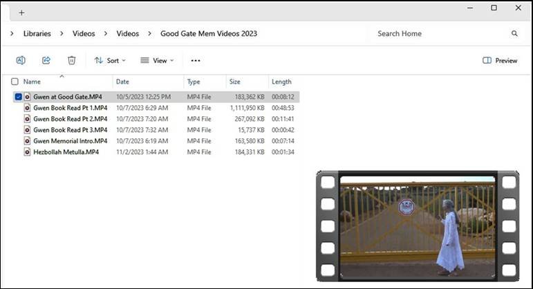This screenshot has width=533, height=289.
Task: Expand the Sort dropdown
Action: pos(109,60)
